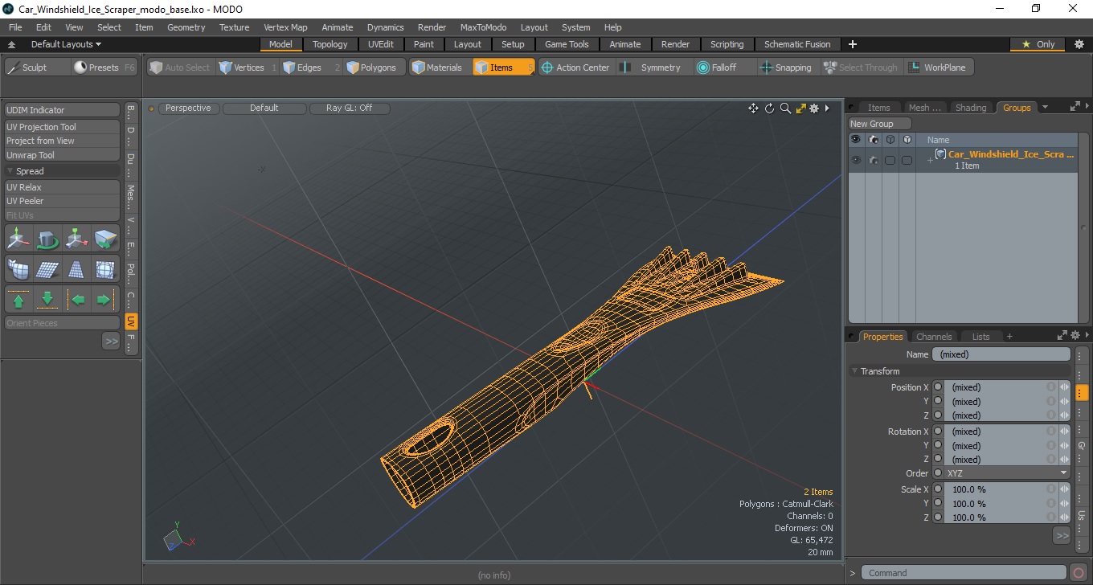
Task: Choose the curved UV grid icon
Action: pos(19,269)
